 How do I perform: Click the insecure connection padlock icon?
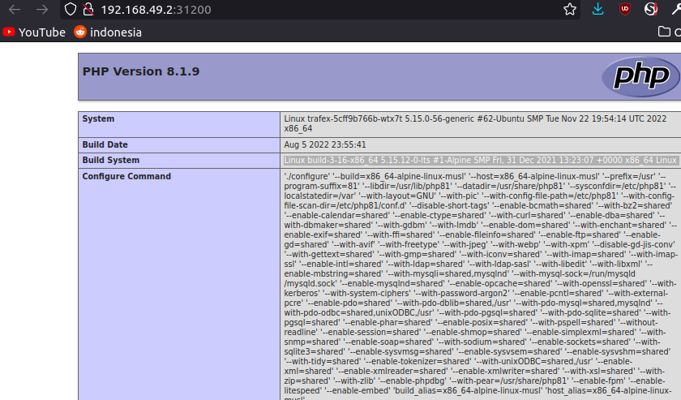coord(88,10)
